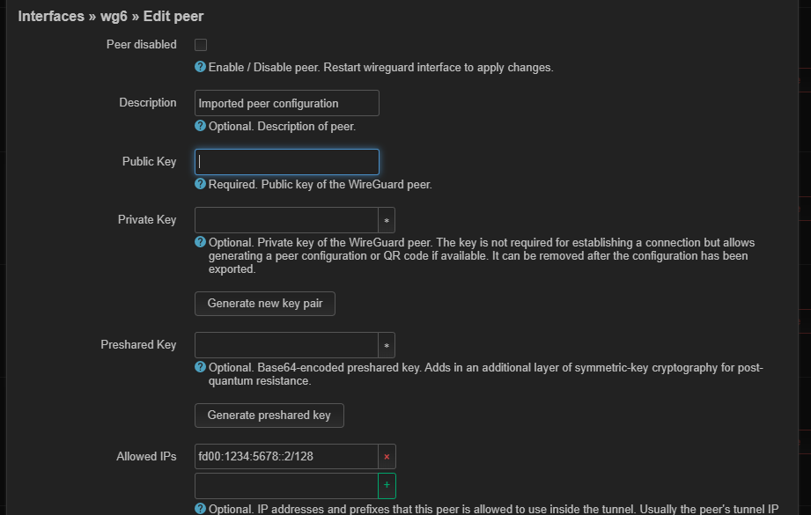Reveal Private Key with asterisk toggle
Image resolution: width=811 pixels, height=515 pixels.
tap(387, 220)
